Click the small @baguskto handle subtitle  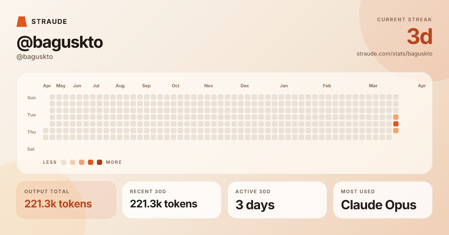[x=35, y=57]
